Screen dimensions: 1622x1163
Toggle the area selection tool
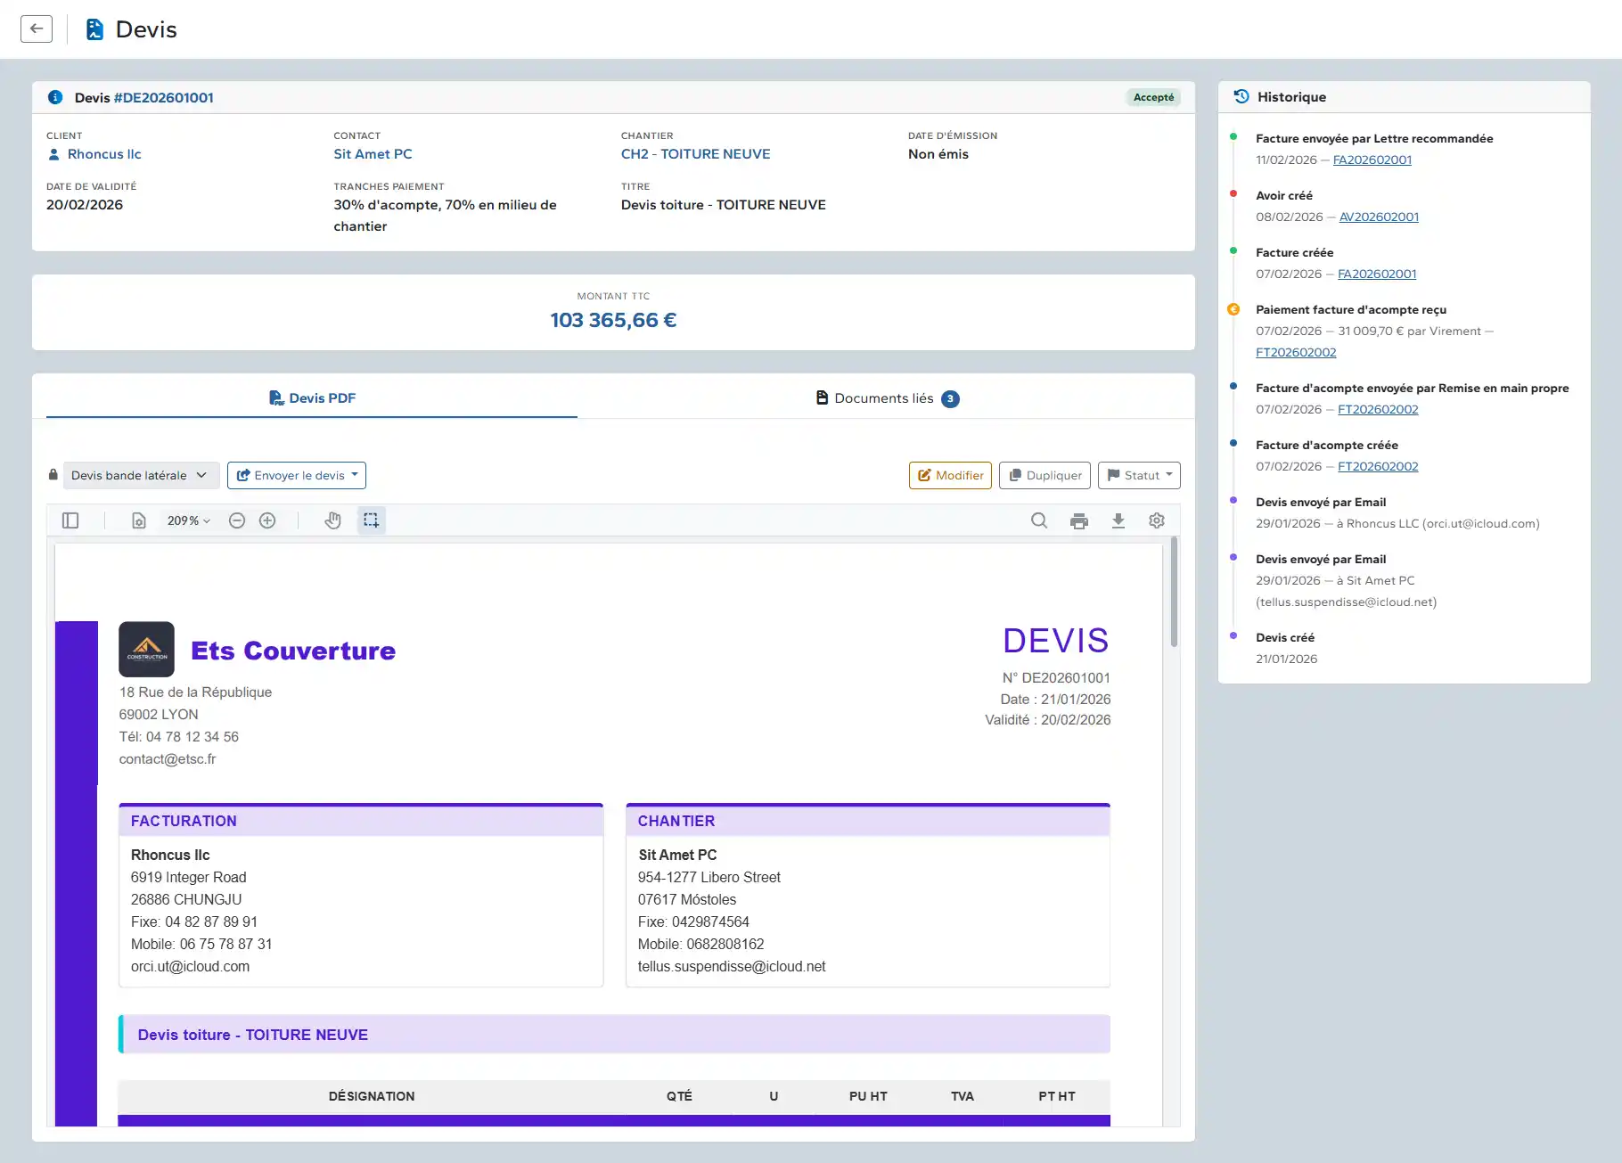tap(372, 520)
